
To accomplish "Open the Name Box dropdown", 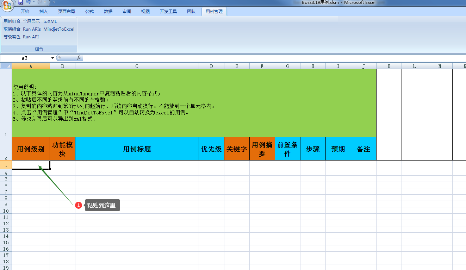I will click(52, 58).
